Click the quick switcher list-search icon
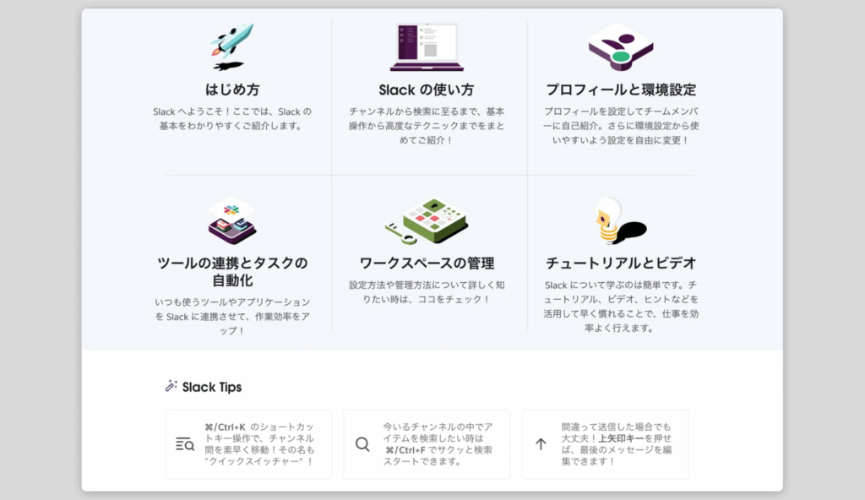The image size is (865, 500). click(185, 444)
